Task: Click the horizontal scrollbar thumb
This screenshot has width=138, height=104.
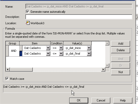Action: tap(21, 70)
